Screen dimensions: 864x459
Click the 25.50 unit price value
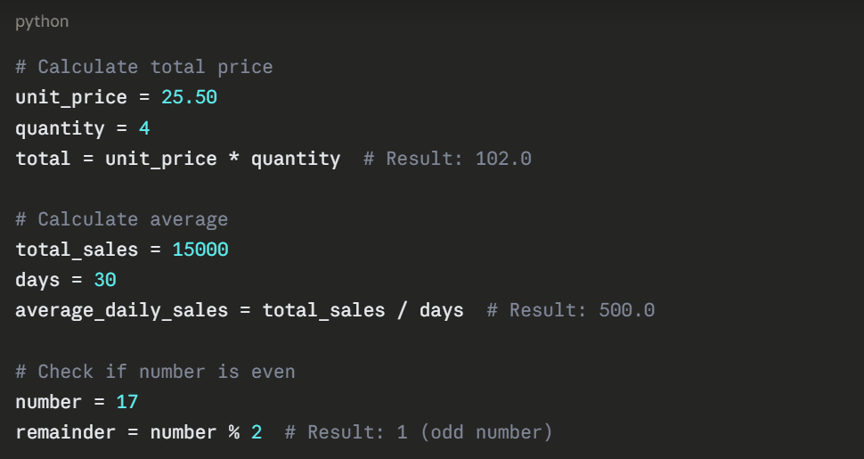(x=189, y=97)
